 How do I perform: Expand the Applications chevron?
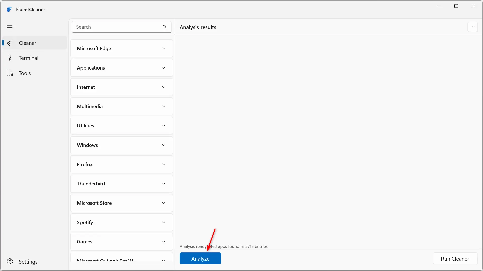click(164, 68)
